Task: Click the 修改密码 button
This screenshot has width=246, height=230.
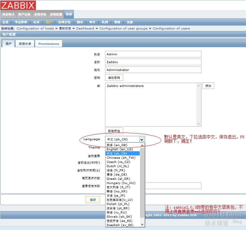Action: (114, 78)
